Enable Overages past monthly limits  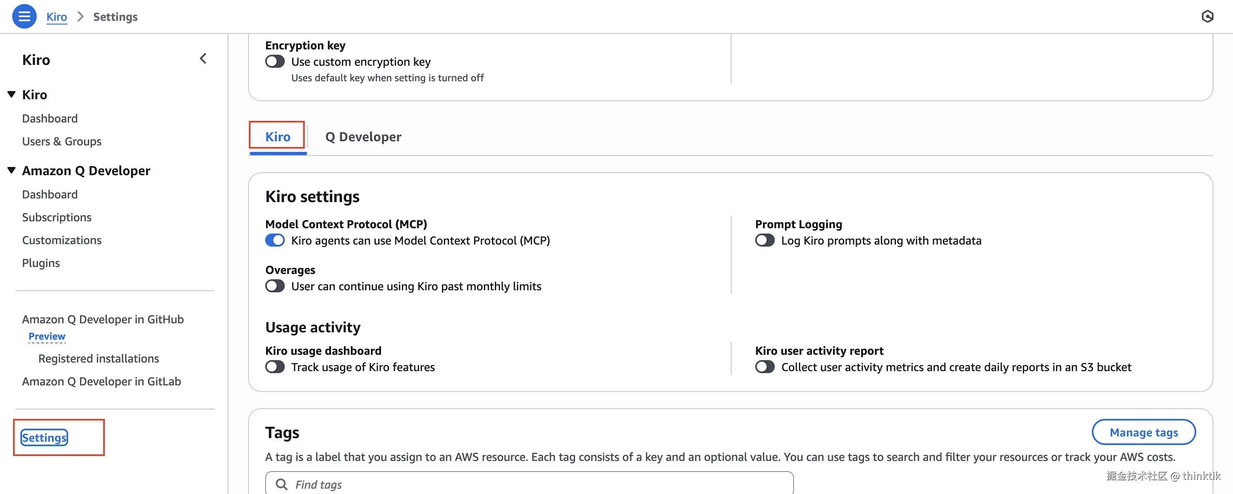pos(275,287)
